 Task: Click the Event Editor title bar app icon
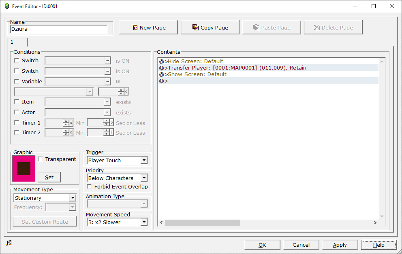[7, 6]
